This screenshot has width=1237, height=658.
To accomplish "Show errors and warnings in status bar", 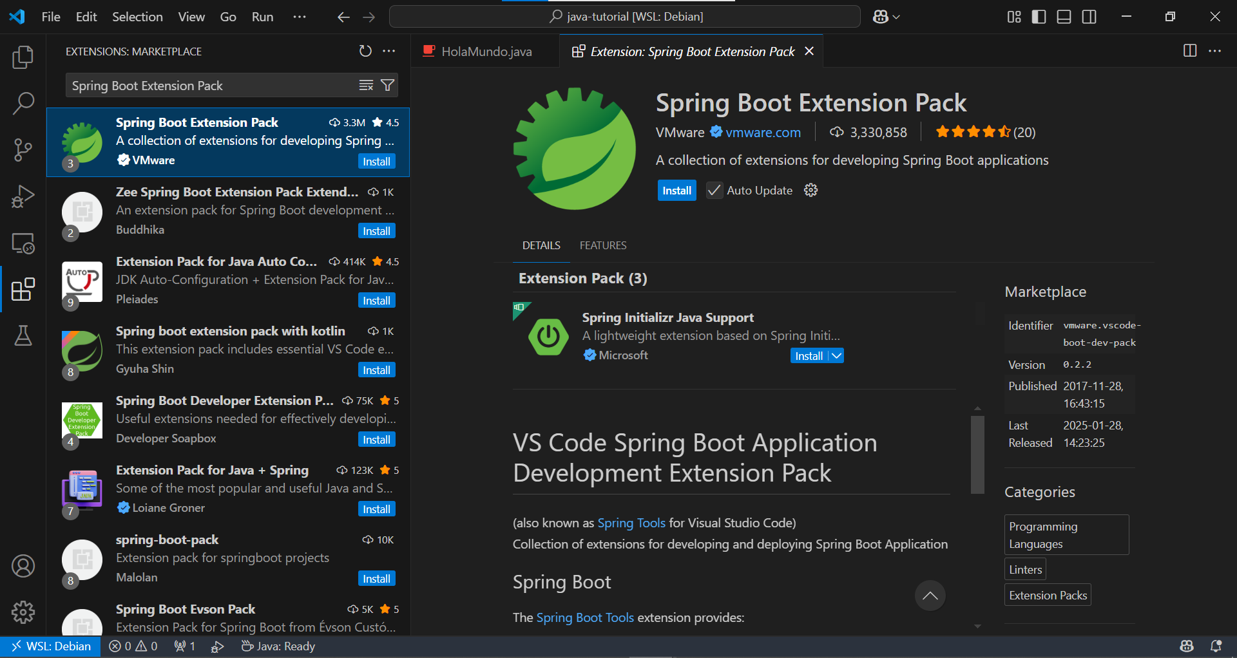I will pyautogui.click(x=133, y=646).
